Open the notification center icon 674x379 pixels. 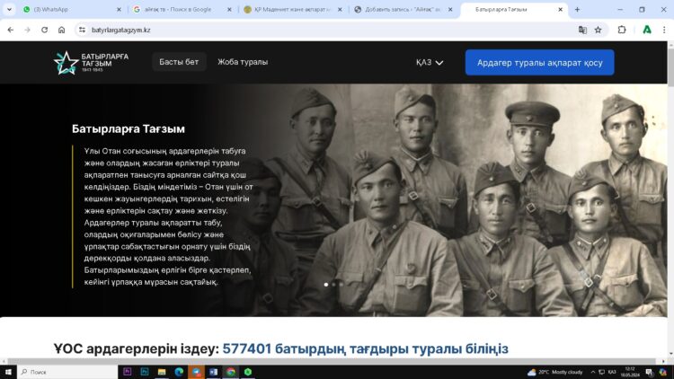click(649, 372)
